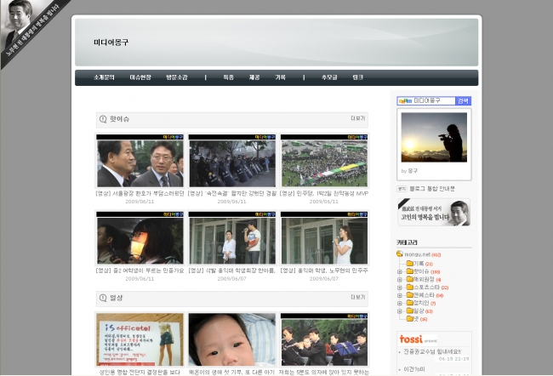Screen dimensions: 553x376
Task: Click the speech bubble icon beside the 핫이슈 heading
Action: pos(103,119)
